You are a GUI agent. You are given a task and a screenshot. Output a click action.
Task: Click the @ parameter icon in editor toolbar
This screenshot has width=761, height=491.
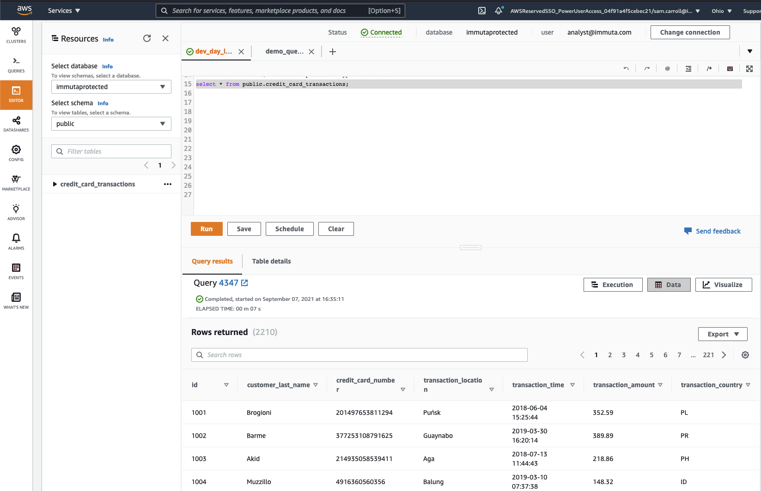[668, 68]
